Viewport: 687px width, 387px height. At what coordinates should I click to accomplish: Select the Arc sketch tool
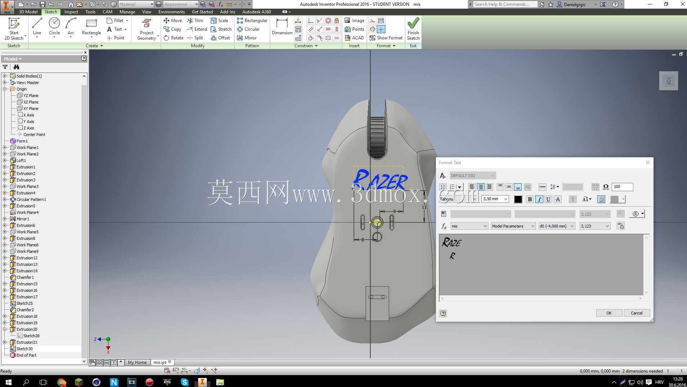pyautogui.click(x=71, y=27)
